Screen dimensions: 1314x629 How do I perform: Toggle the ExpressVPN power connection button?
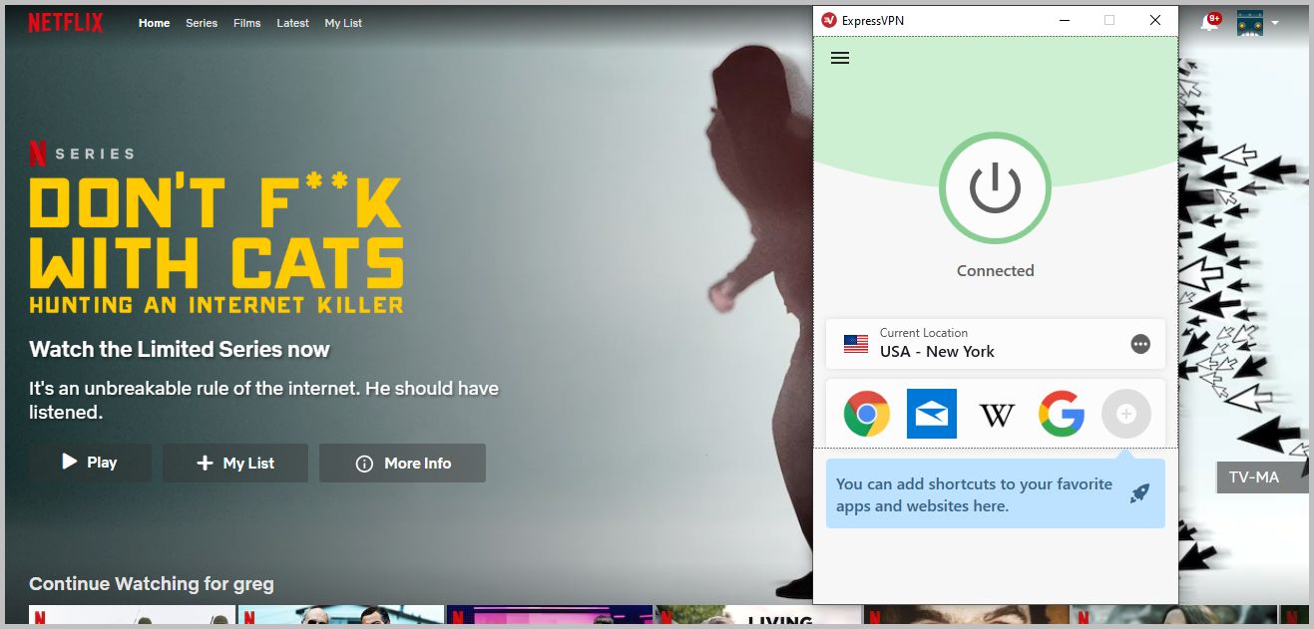coord(995,187)
